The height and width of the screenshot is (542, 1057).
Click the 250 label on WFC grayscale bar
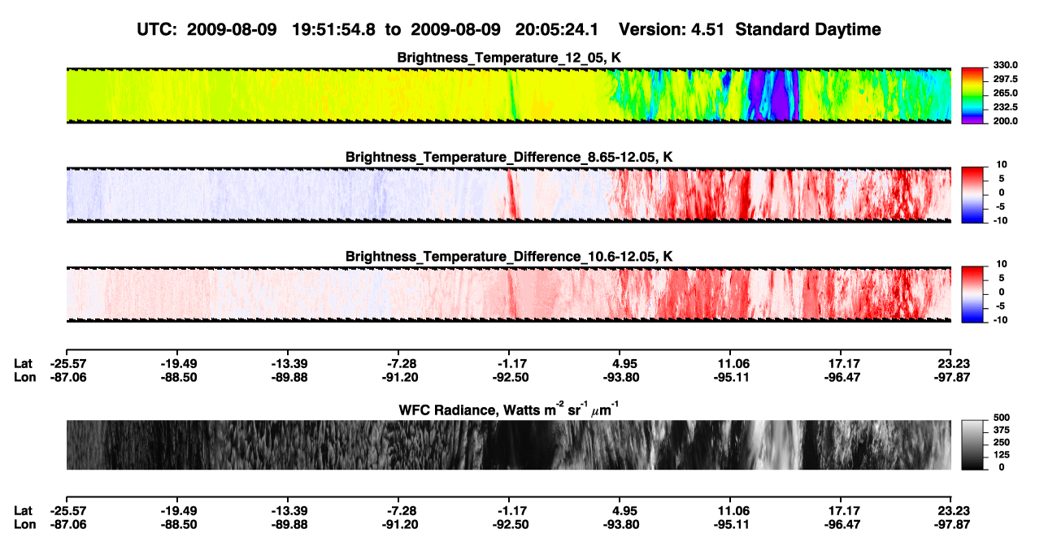coord(1002,443)
